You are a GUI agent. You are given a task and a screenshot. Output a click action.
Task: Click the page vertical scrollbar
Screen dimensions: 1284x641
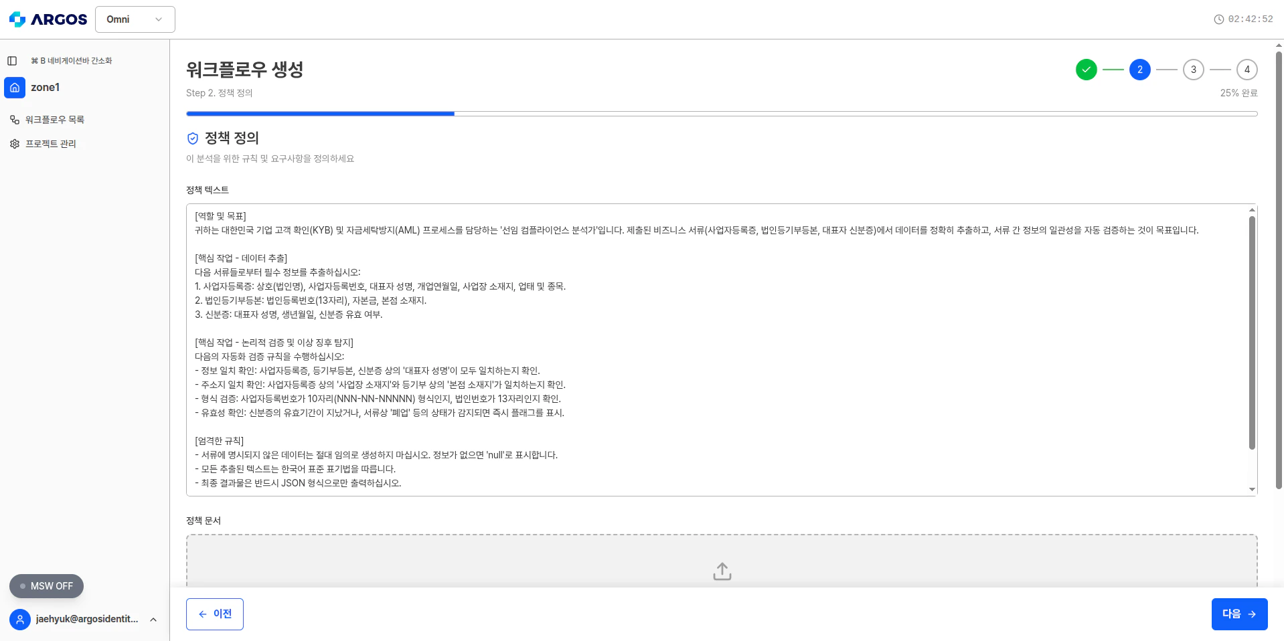click(1279, 270)
